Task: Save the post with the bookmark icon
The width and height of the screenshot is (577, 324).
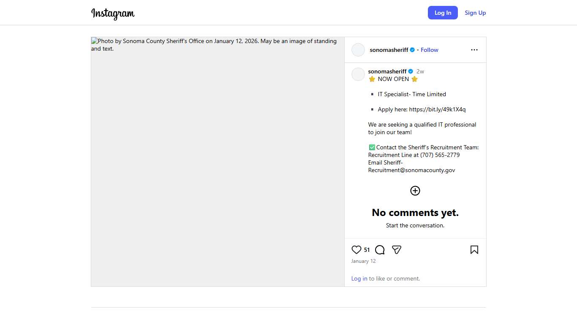Action: click(x=474, y=250)
